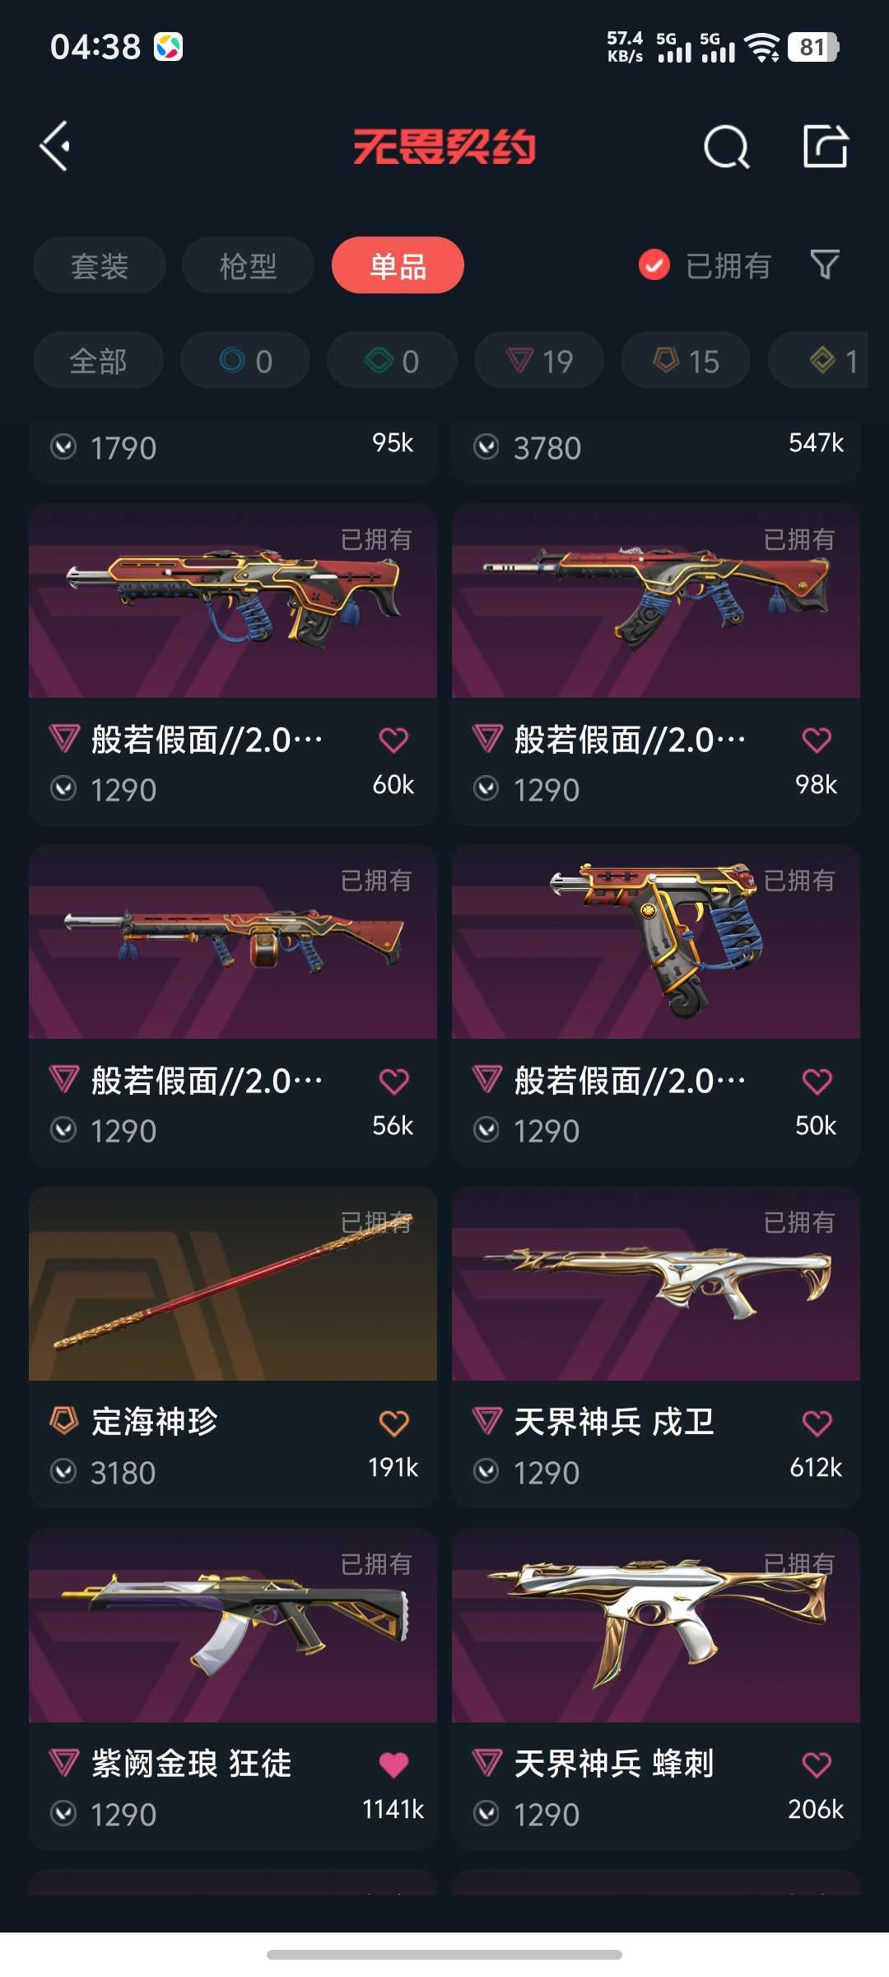This screenshot has width=889, height=1977.
Task: Switch to 枪型 tab
Action: [248, 265]
